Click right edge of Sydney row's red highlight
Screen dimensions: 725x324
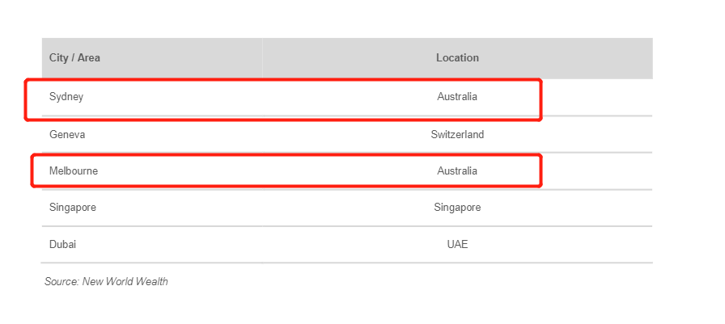[541, 99]
